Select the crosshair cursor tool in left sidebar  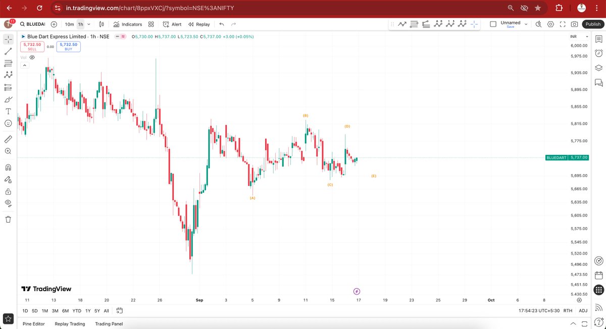(8, 39)
